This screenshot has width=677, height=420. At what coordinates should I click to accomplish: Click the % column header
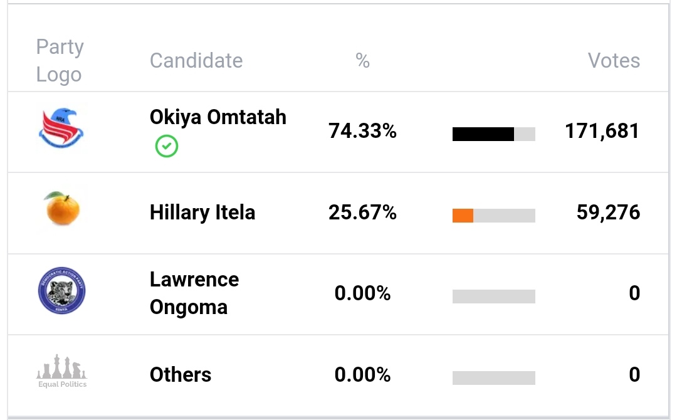pyautogui.click(x=362, y=61)
